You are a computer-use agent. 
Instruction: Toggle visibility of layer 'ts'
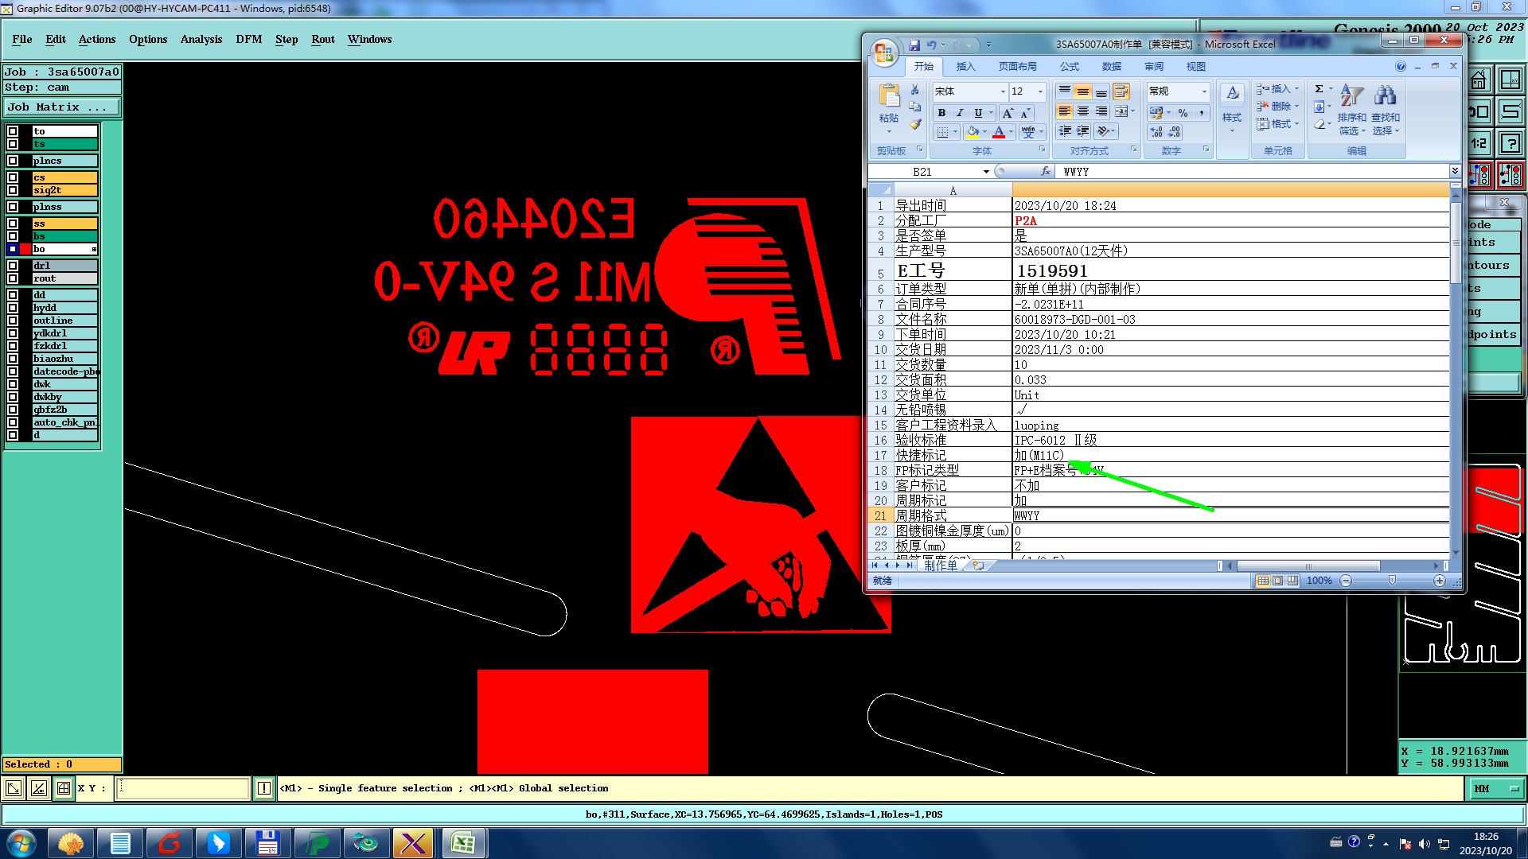click(13, 144)
